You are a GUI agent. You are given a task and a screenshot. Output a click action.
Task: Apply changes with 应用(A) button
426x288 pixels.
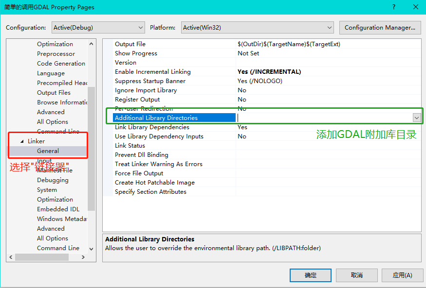pos(402,275)
